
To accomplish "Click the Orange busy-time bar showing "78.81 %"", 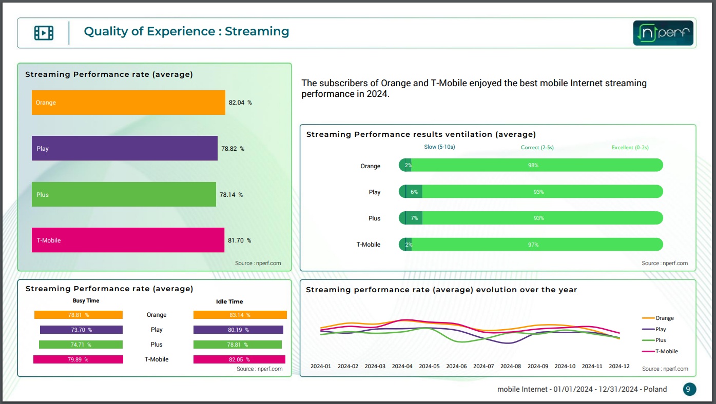I will pyautogui.click(x=79, y=315).
